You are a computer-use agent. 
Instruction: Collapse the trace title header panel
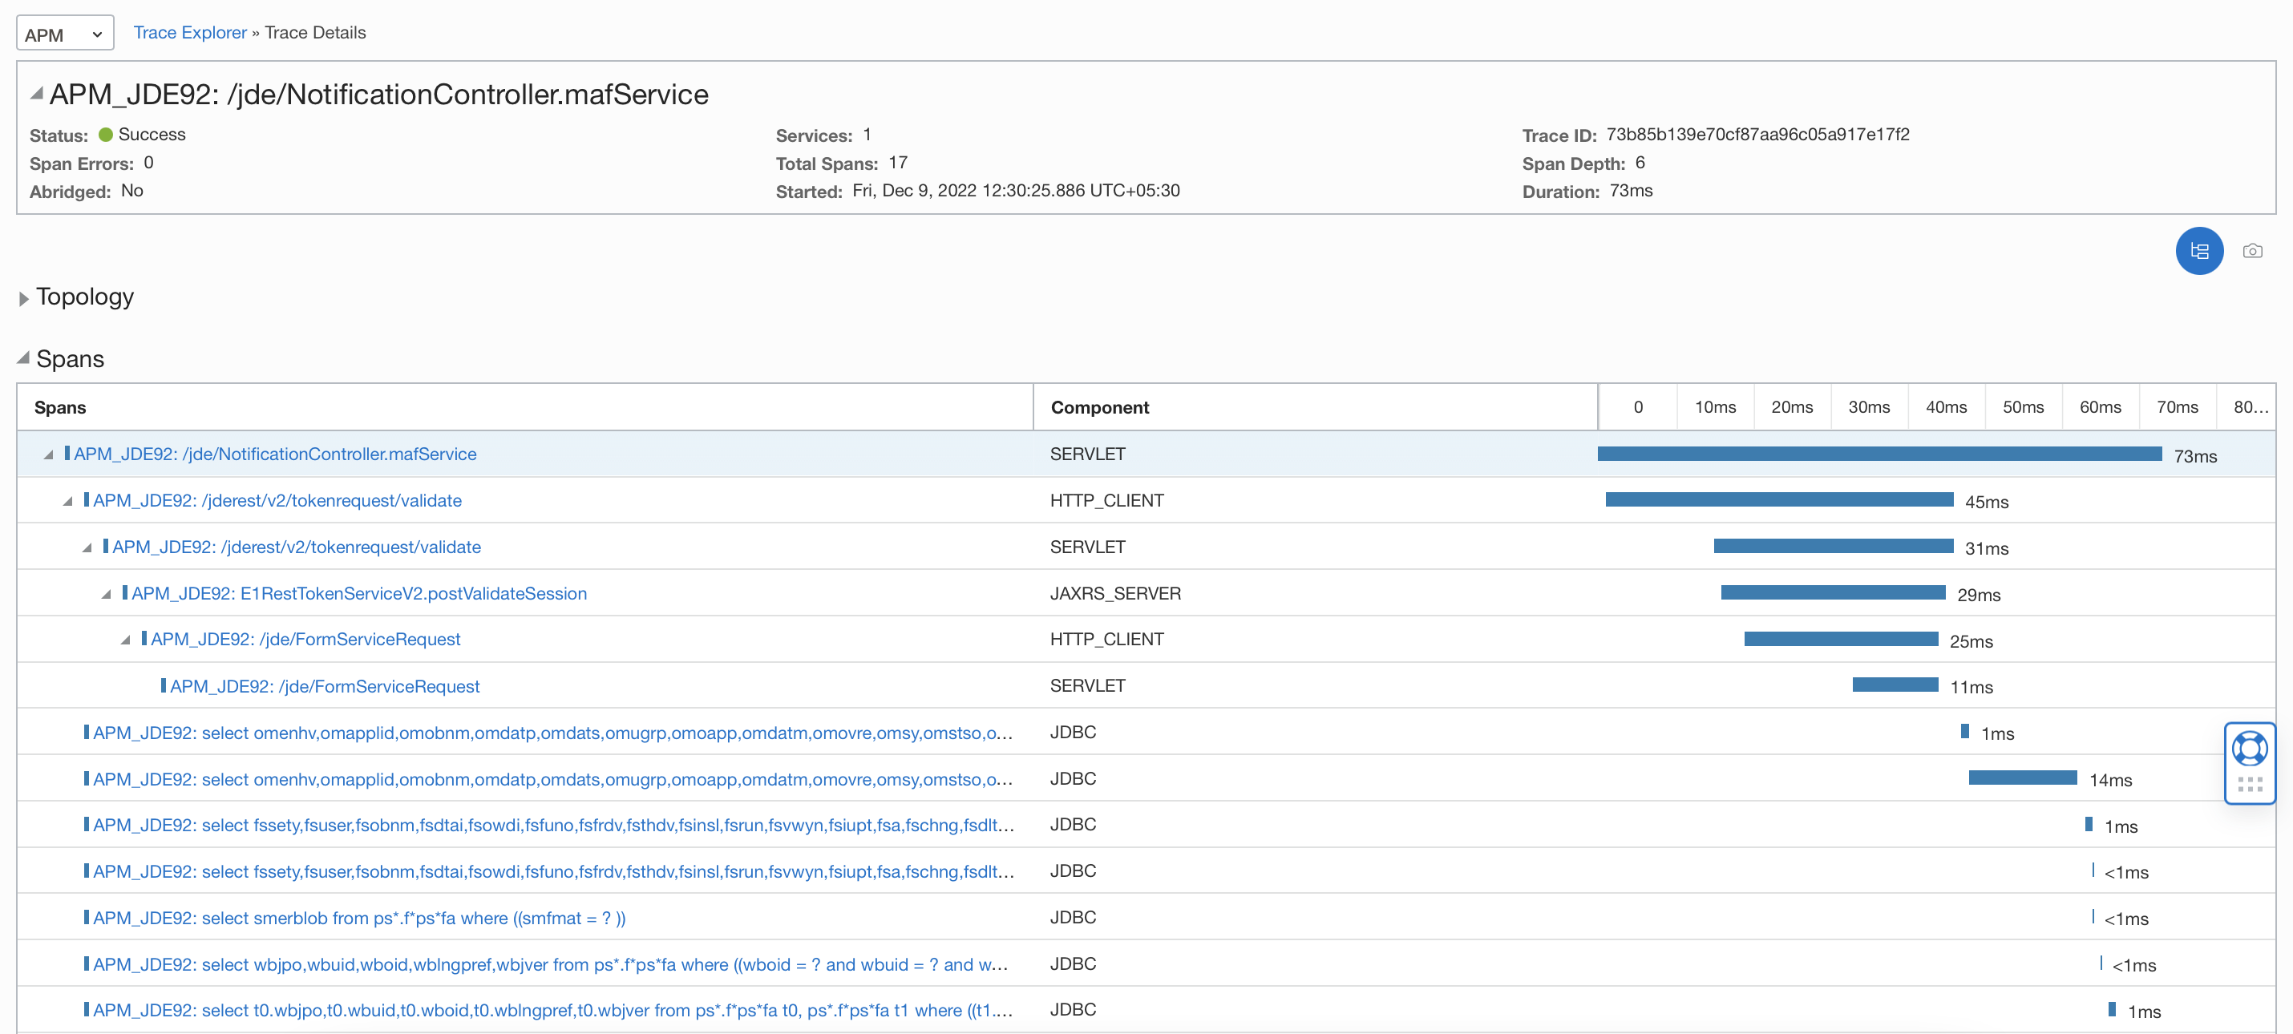click(37, 92)
